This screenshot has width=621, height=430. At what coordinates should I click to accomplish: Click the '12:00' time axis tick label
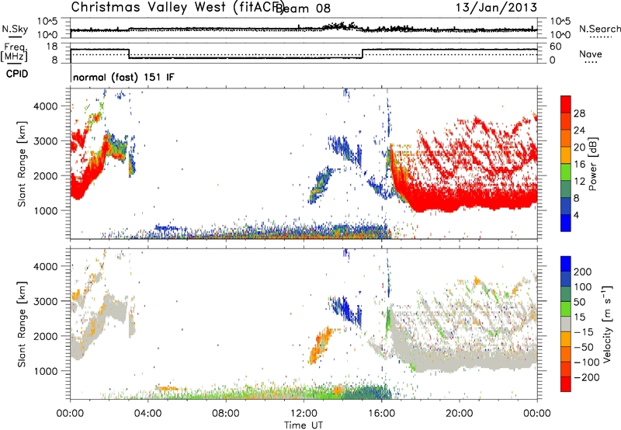click(304, 414)
